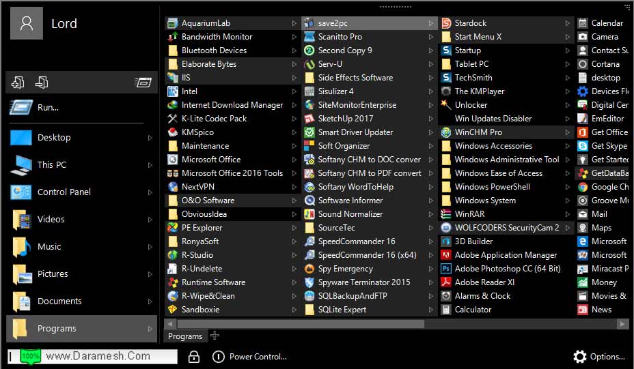Image resolution: width=634 pixels, height=369 pixels.
Task: Click the dotted grip handle at top
Action: point(396,7)
